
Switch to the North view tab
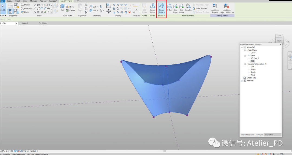(x=44, y=23)
